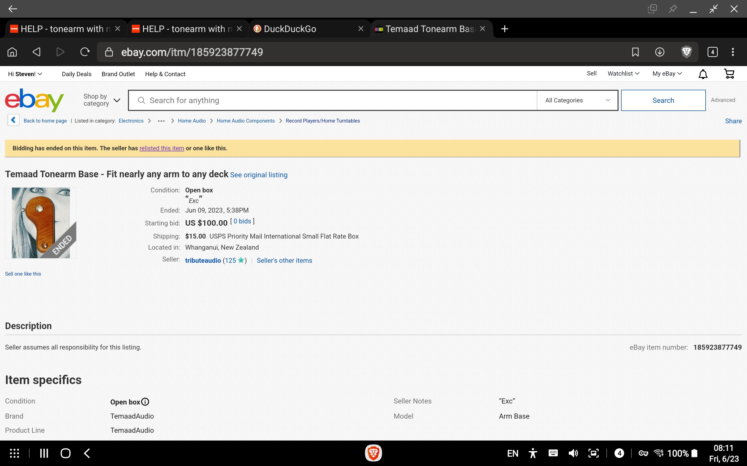This screenshot has height=466, width=747.
Task: Open Seller's other items
Action: coord(284,260)
